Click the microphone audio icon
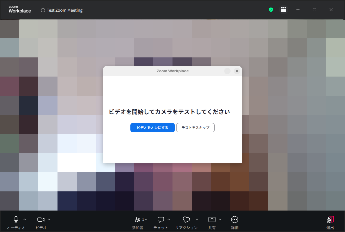This screenshot has height=232, width=345. [x=16, y=220]
